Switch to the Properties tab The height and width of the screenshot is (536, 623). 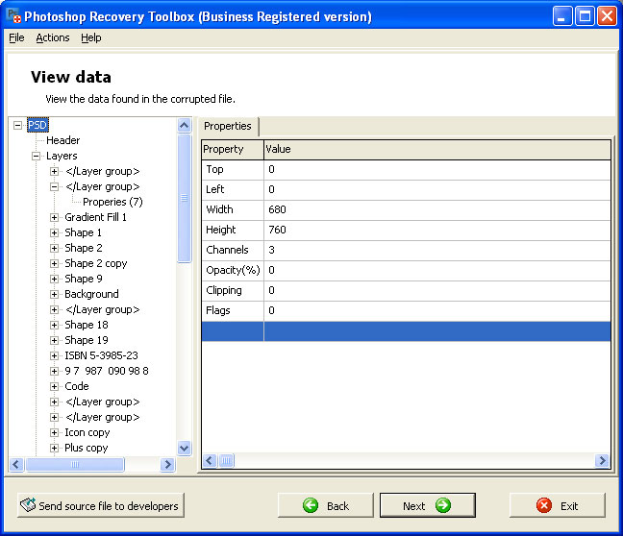click(228, 126)
